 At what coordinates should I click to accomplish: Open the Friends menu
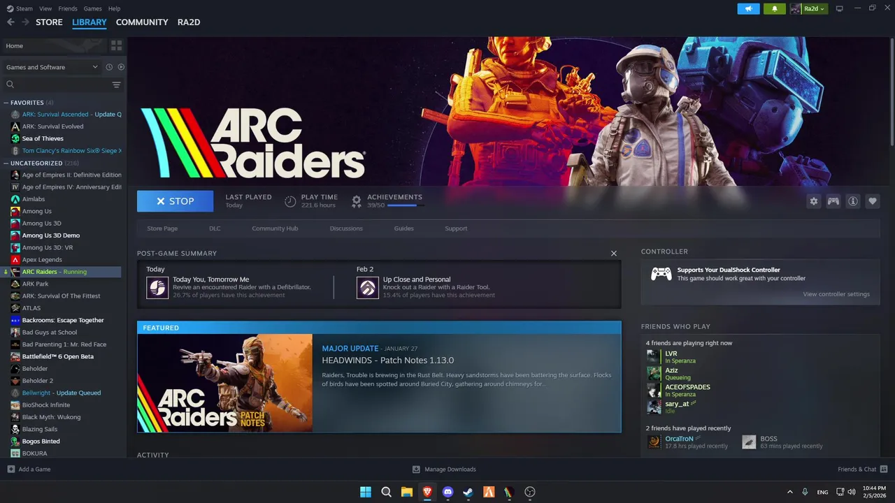[68, 8]
